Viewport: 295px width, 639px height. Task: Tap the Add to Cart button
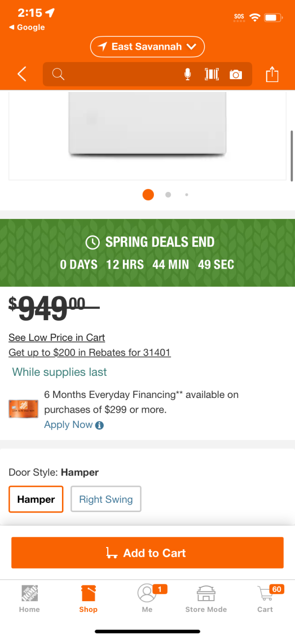pos(147,553)
